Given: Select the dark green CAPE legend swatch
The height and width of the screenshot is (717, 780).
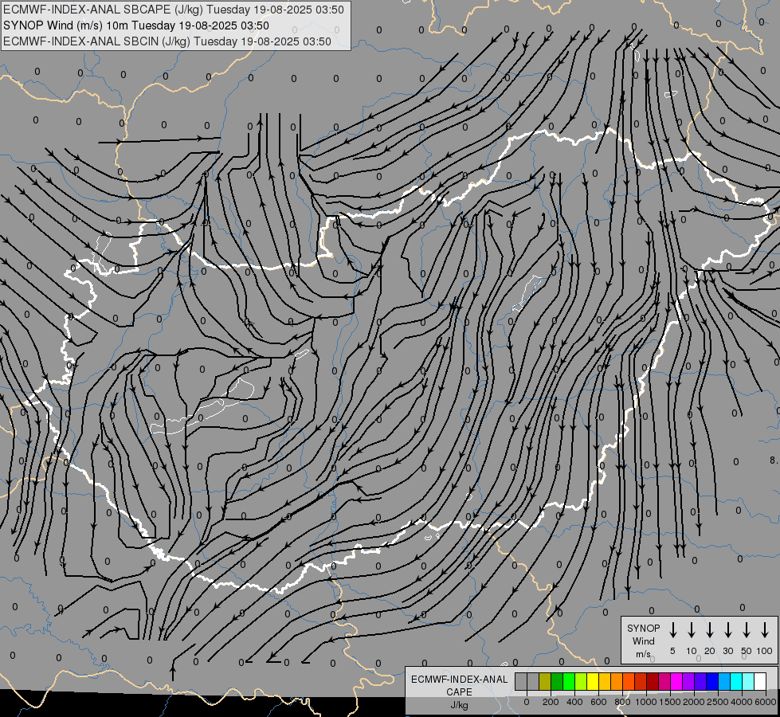Looking at the screenshot, I should click(557, 681).
